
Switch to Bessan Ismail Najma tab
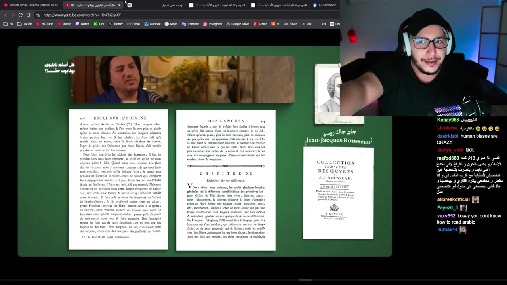click(x=31, y=5)
